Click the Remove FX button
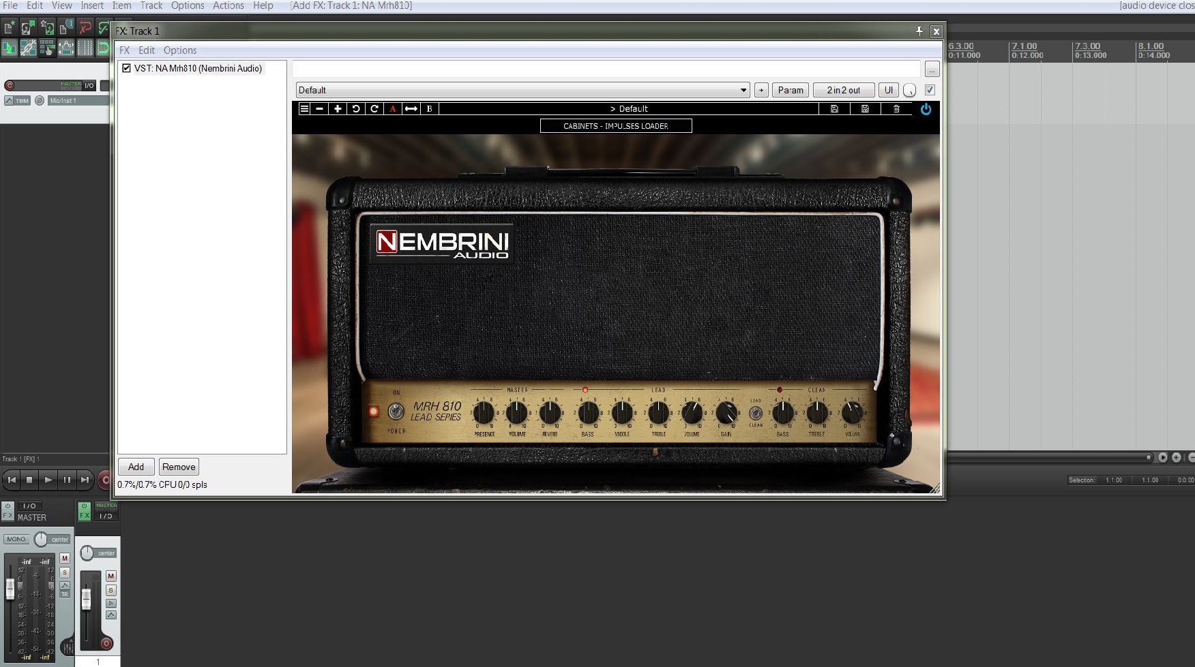Image resolution: width=1195 pixels, height=667 pixels. 179,467
